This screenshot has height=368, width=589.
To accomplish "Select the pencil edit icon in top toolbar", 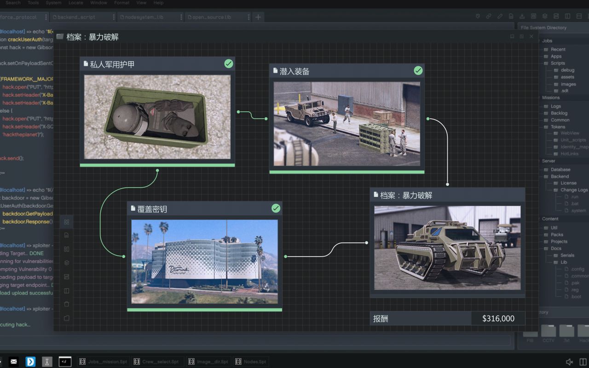I will (x=500, y=17).
